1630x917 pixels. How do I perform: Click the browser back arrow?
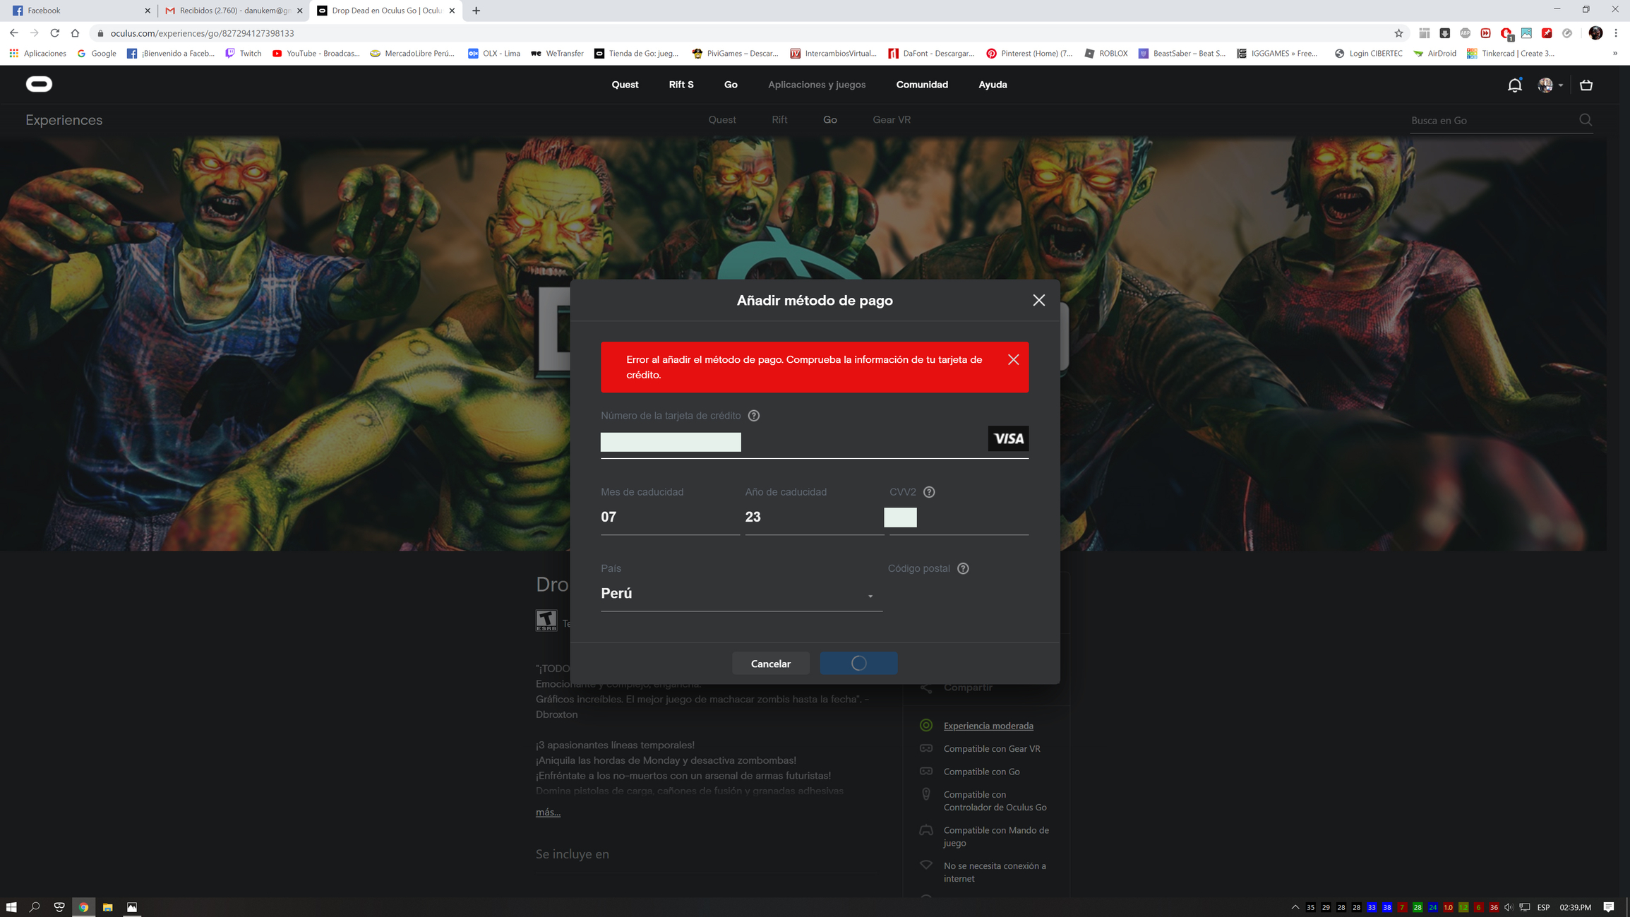point(14,33)
